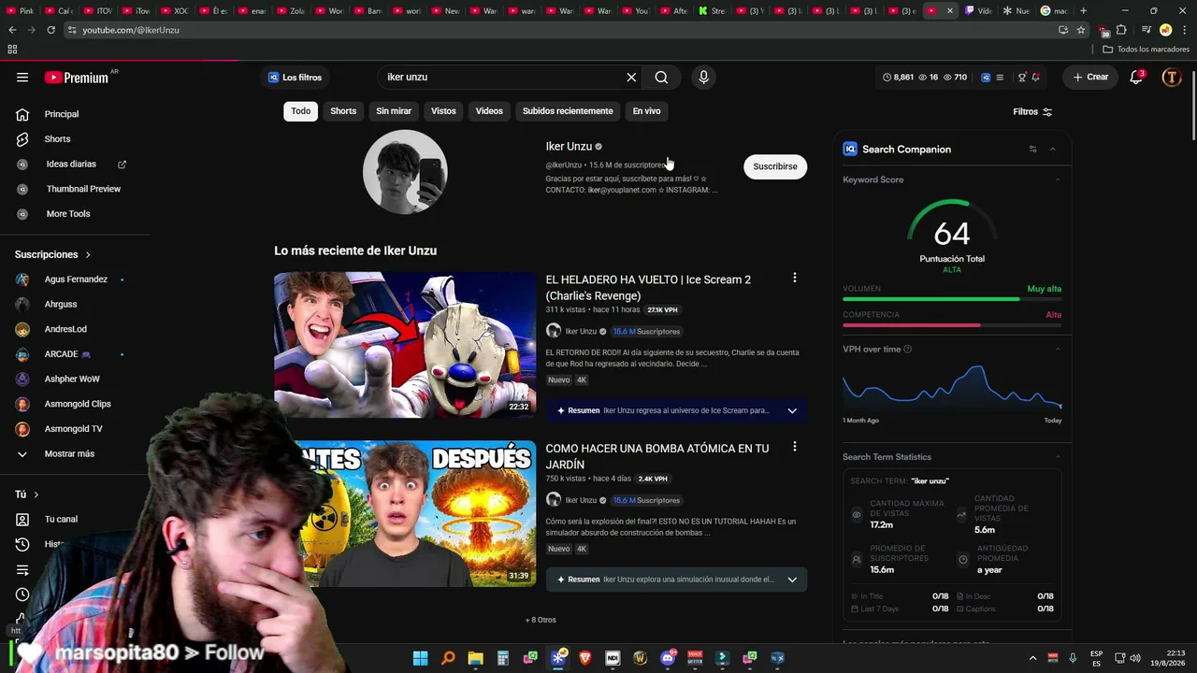Go back in browser history
1197x673 pixels.
12,30
